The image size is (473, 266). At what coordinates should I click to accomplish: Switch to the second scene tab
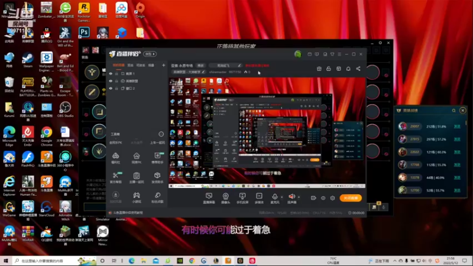(130, 65)
